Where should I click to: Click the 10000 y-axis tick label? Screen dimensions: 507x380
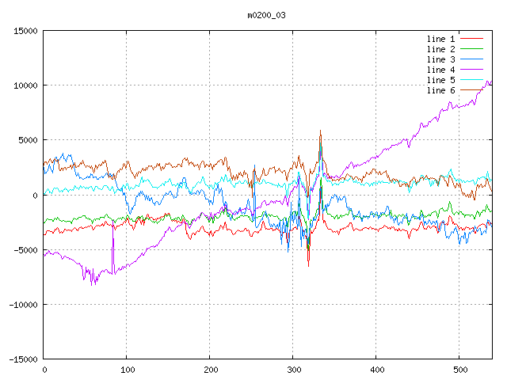(25, 85)
